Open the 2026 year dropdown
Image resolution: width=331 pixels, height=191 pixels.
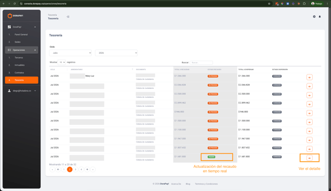(116, 53)
